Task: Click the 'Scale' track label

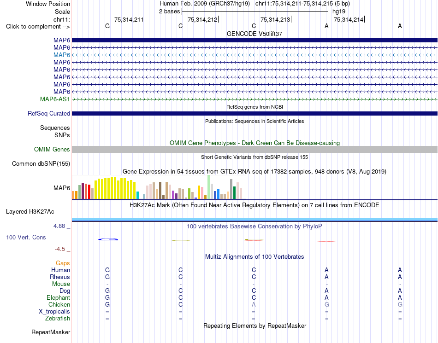Action: [x=62, y=12]
